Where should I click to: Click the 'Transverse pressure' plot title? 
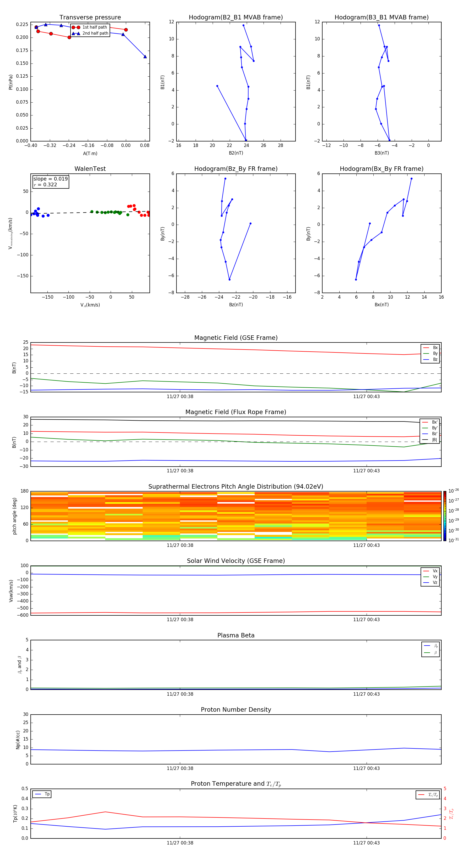tap(90, 18)
